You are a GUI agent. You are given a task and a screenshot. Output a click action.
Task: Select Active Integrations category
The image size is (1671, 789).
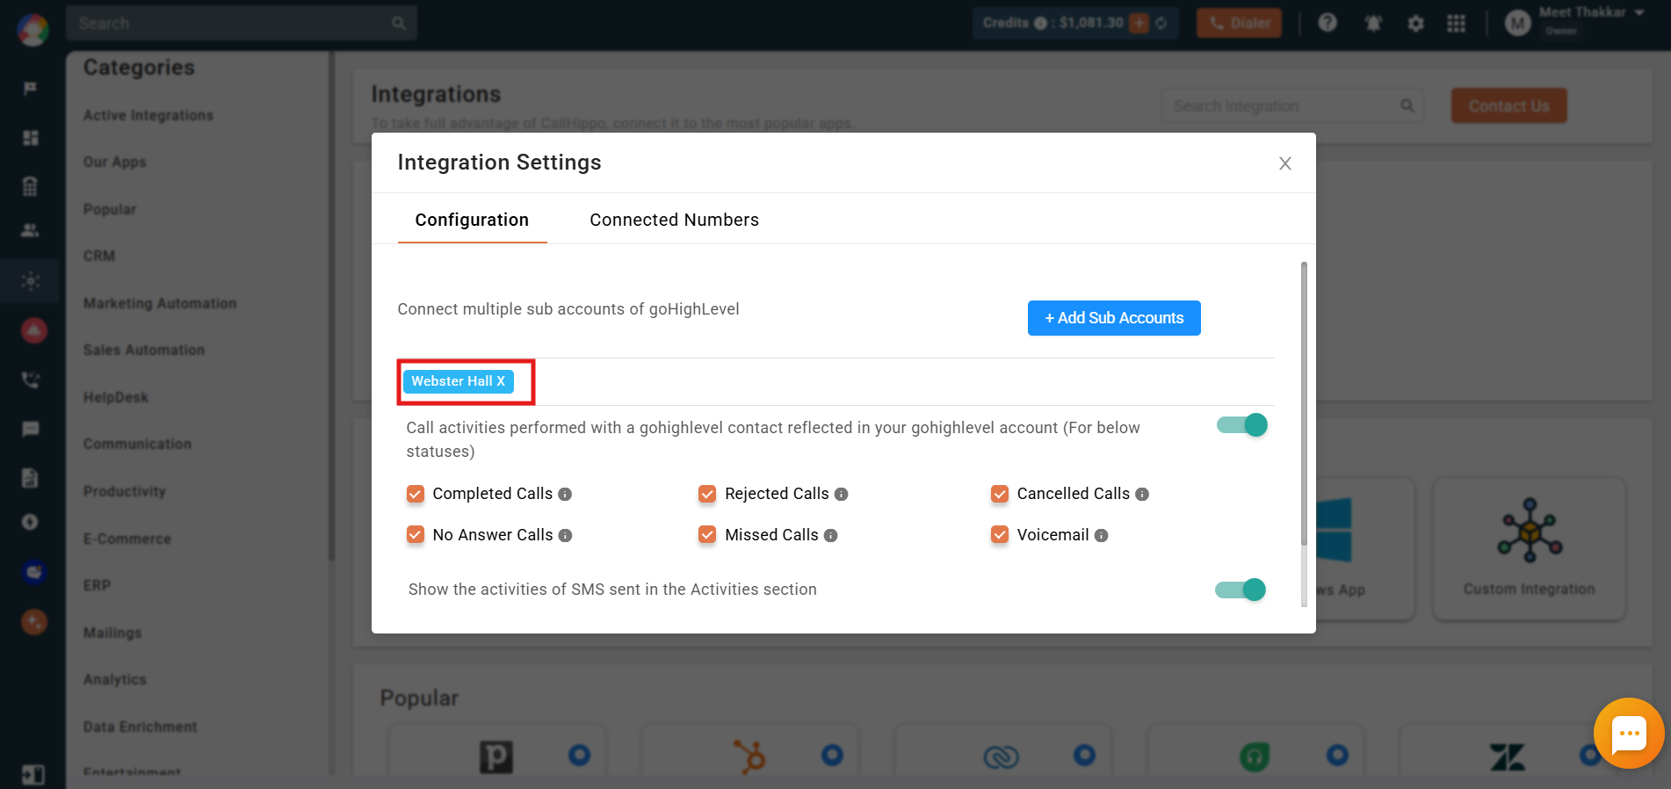pos(148,115)
